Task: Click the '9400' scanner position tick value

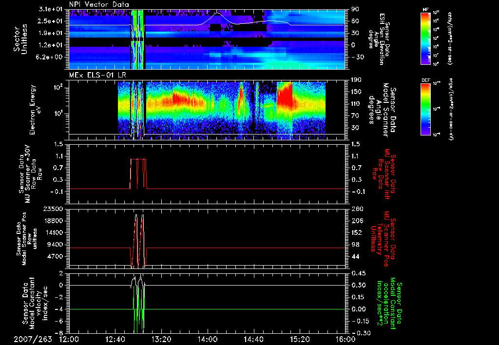Action: tap(56, 245)
